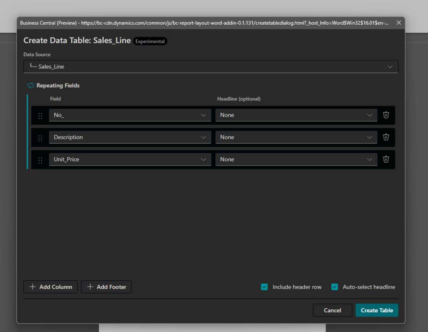Delete the No_ field row
The image size is (428, 332).
[386, 115]
